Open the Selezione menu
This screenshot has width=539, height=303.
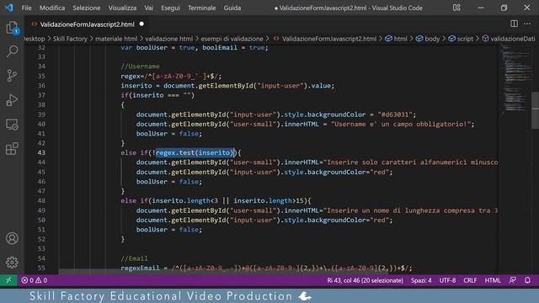(86, 8)
